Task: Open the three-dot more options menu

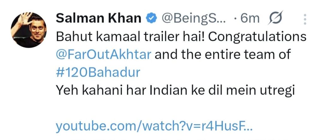Action: (305, 19)
